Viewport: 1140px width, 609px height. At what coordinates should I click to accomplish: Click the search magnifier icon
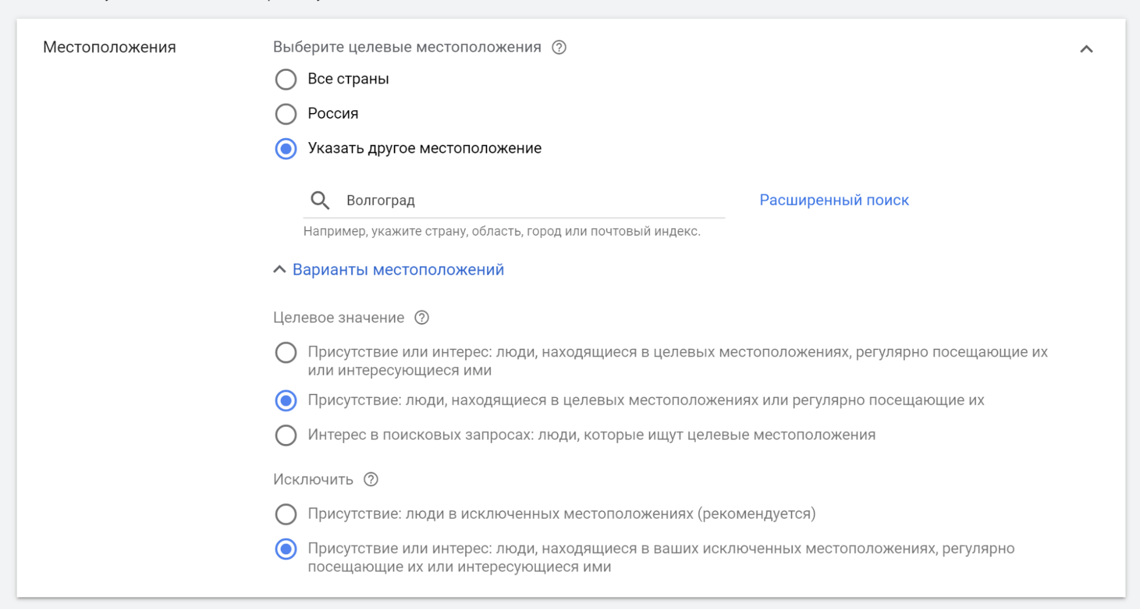[x=320, y=200]
